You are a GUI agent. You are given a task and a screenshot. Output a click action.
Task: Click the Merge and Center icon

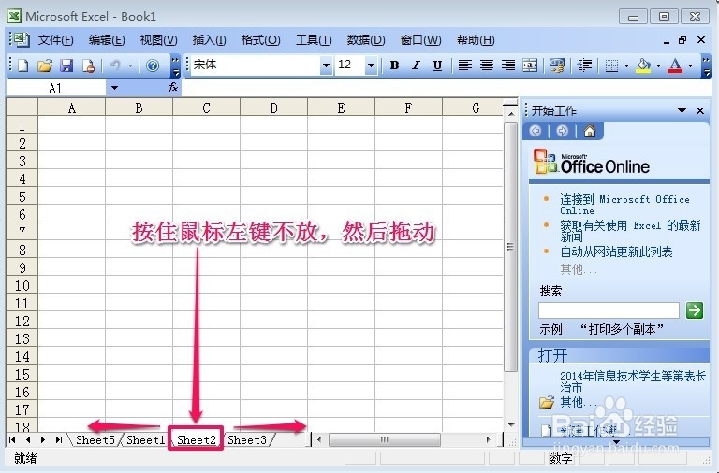pos(530,65)
